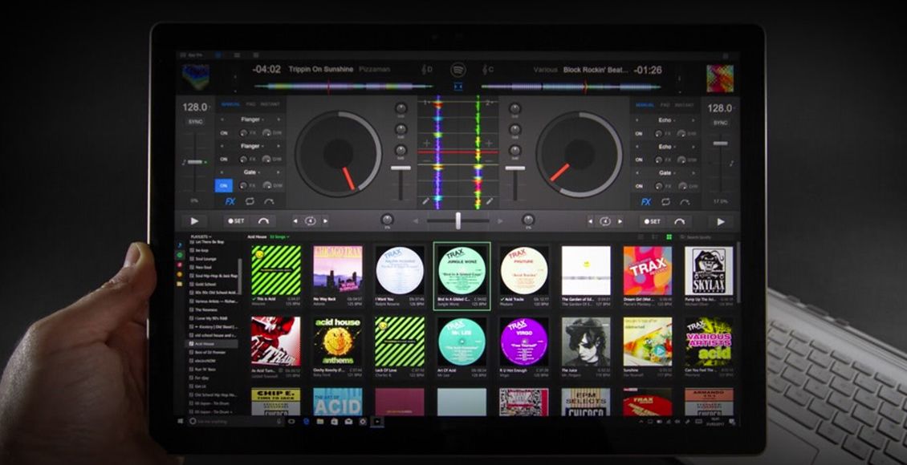This screenshot has width=907, height=465.
Task: Click the left deck tempo slider
Action: 195,162
